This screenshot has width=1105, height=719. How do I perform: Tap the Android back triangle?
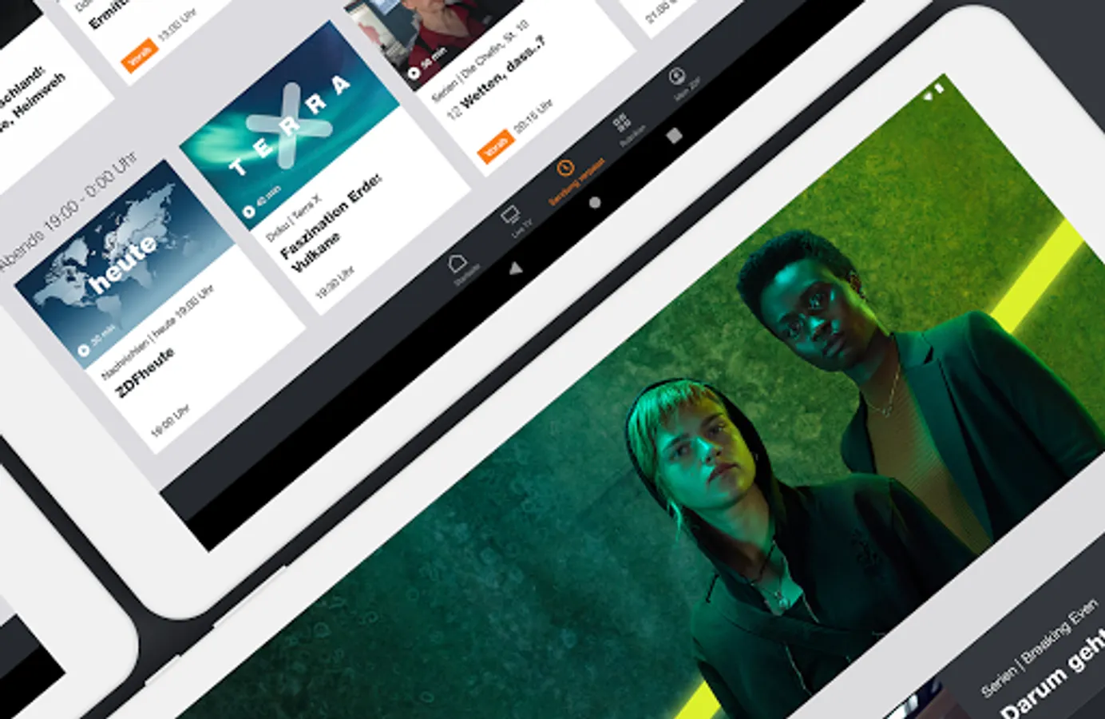pyautogui.click(x=516, y=268)
